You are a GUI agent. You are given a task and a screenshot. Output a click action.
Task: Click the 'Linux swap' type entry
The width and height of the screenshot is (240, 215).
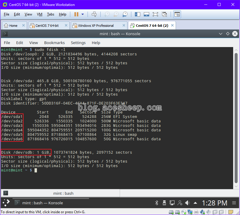point(125,135)
